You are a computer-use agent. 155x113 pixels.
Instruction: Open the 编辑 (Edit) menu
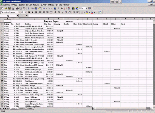pos(14,5)
